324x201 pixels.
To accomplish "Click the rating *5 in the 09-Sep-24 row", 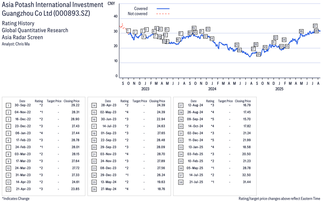I will coord(212,119).
